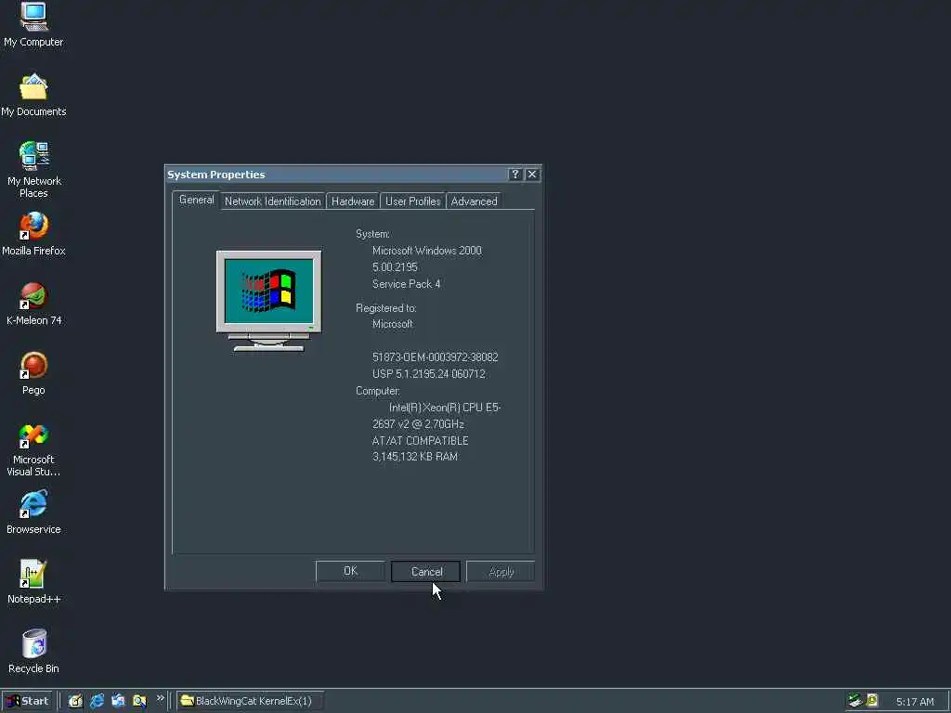
Task: Expand the quick launch overflow chevron
Action: pyautogui.click(x=160, y=698)
